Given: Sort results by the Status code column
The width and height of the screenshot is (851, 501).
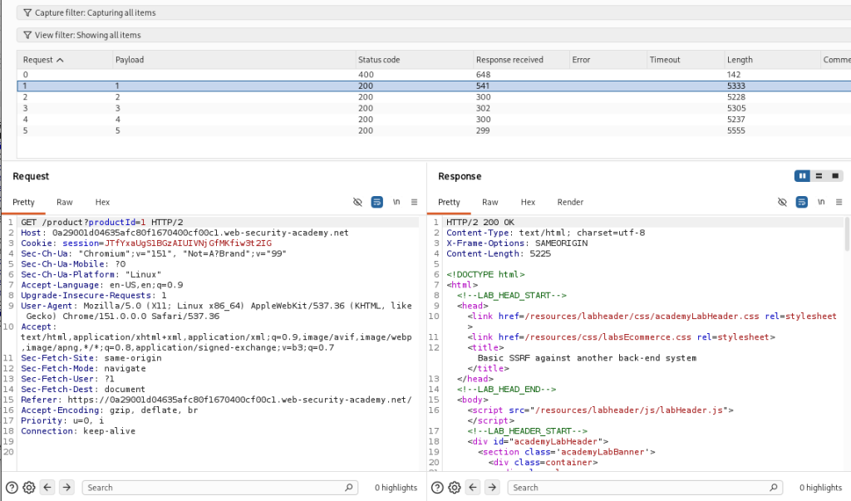Looking at the screenshot, I should click(x=414, y=60).
